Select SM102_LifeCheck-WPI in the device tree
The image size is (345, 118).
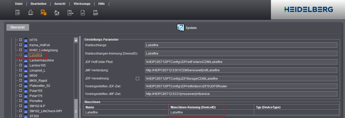coord(46,111)
